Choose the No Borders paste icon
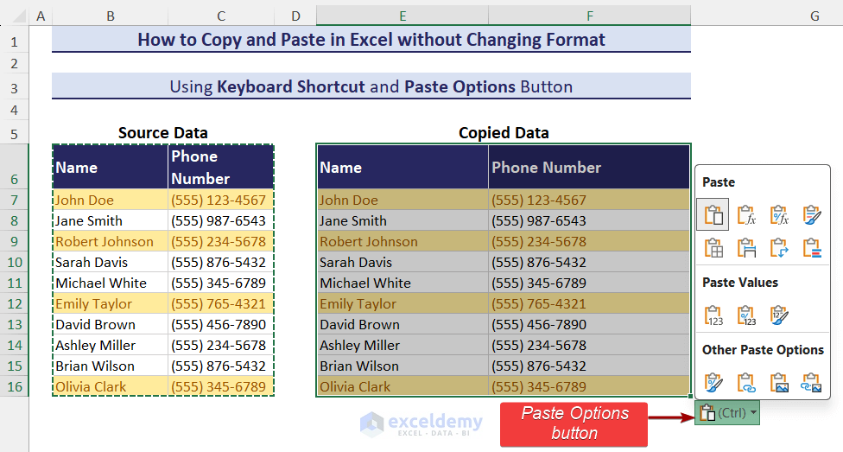 tap(713, 248)
